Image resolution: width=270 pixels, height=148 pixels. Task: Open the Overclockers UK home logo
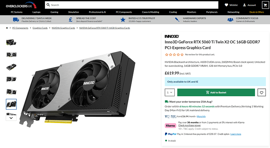21,5
